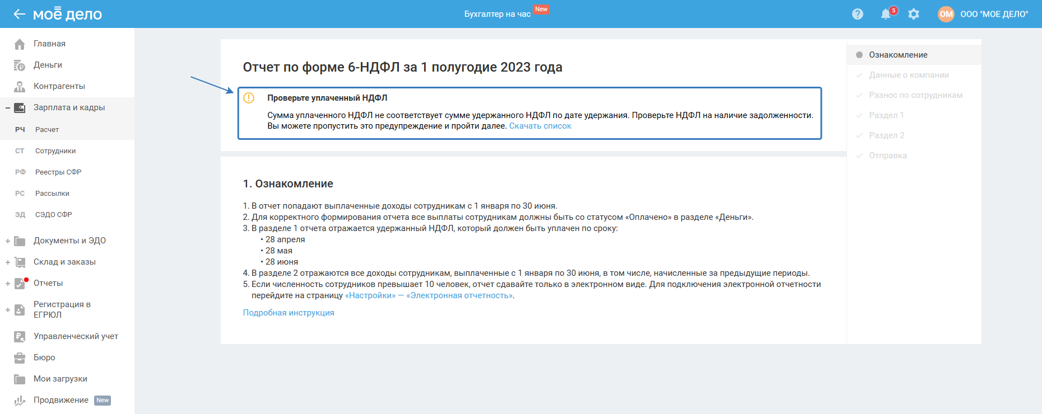Go to the Отправка step
The width and height of the screenshot is (1042, 414).
pos(888,156)
